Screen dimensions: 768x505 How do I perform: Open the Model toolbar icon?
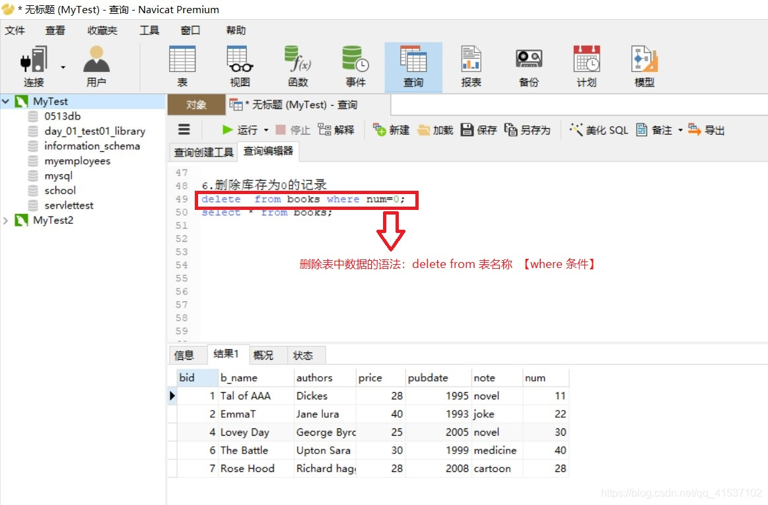point(645,66)
